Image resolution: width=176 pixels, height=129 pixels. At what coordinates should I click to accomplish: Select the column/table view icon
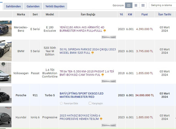tap(129, 5)
